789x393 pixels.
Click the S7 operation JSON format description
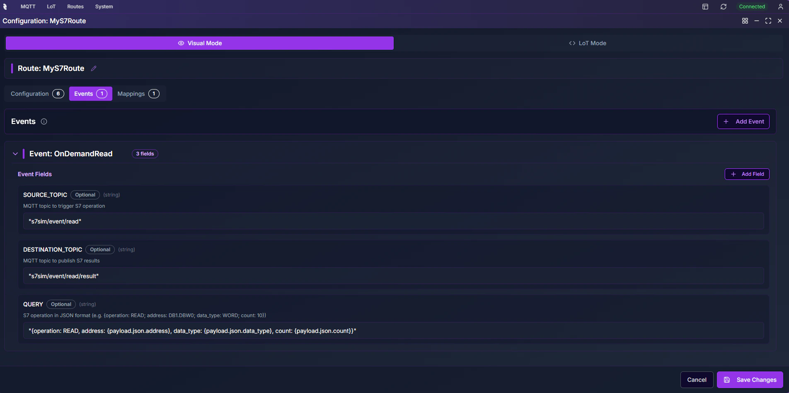pos(145,315)
